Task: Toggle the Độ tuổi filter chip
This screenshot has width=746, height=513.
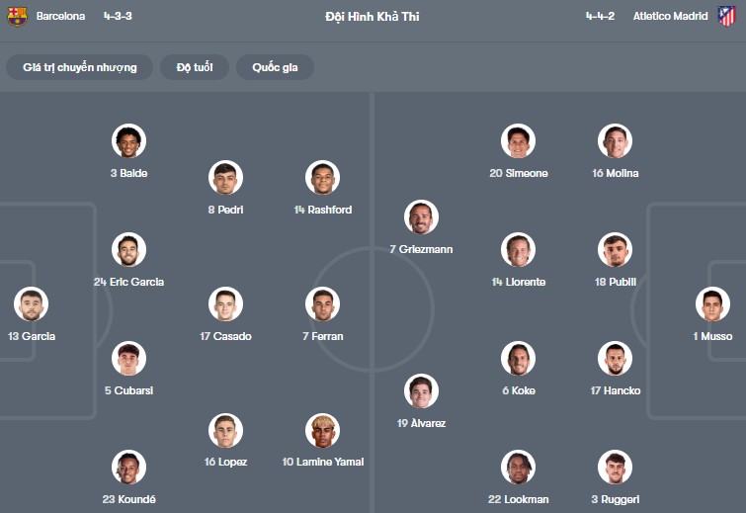Action: tap(195, 67)
